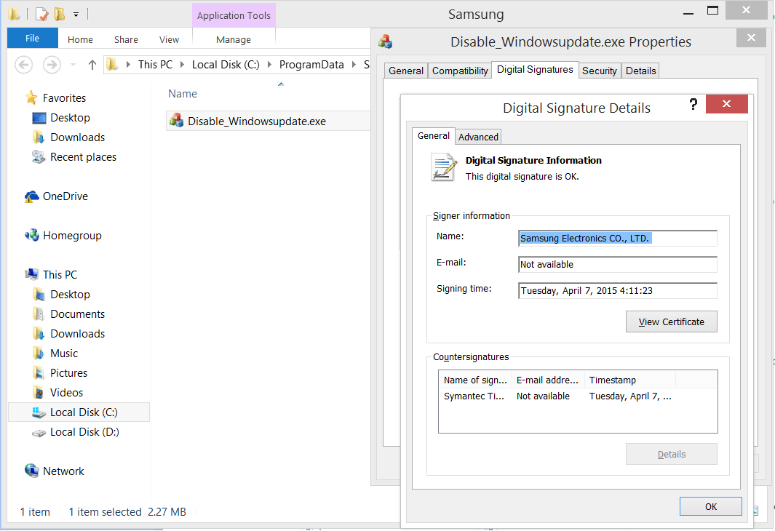Click the Up one level arrow
The height and width of the screenshot is (531, 775).
[92, 65]
